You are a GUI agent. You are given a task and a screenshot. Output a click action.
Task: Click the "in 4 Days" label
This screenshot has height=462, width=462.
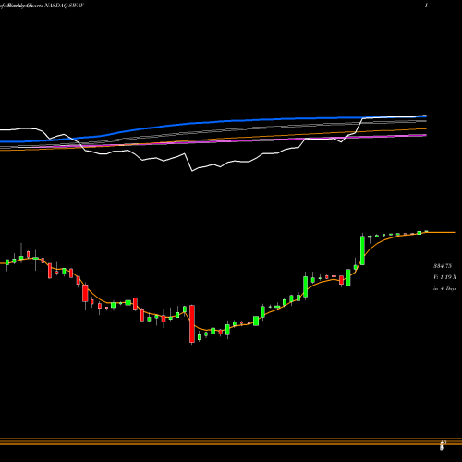point(444,289)
